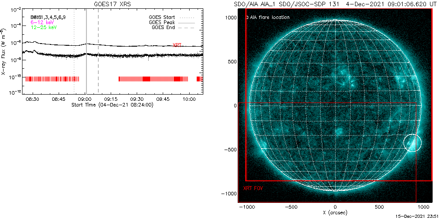441x220 pixels.
Task: Click the 09:00 time tick label
Action: coord(85,99)
